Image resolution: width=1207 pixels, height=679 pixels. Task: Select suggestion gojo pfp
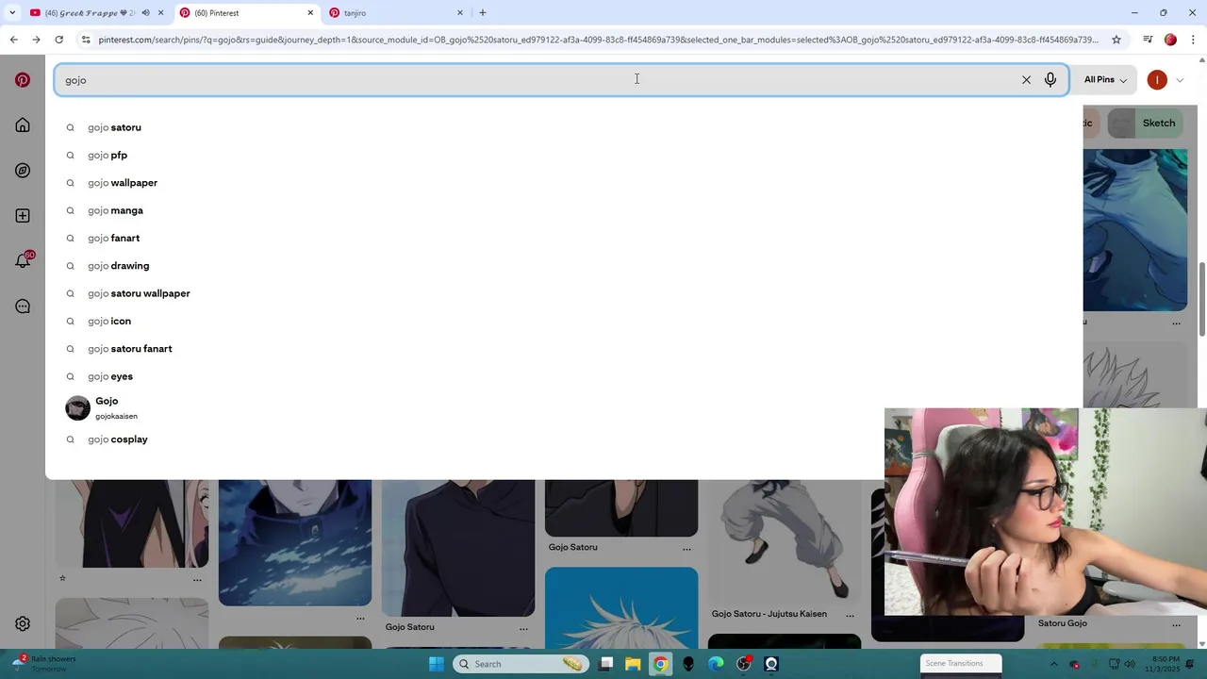(107, 155)
